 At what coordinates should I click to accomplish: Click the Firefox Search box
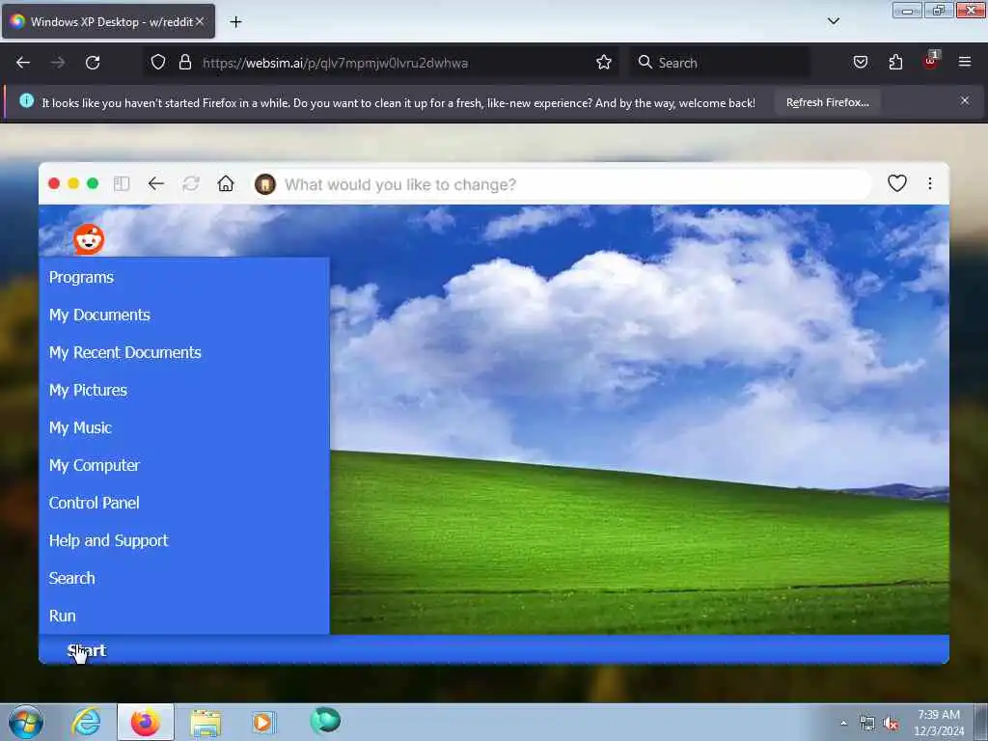(720, 63)
